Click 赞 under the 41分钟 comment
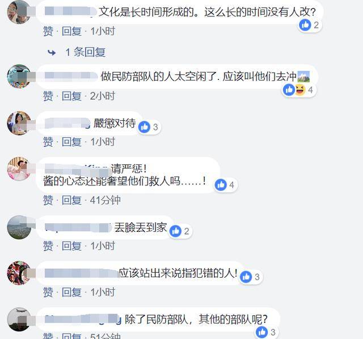Image resolution: width=363 pixels, height=339 pixels. 48,200
